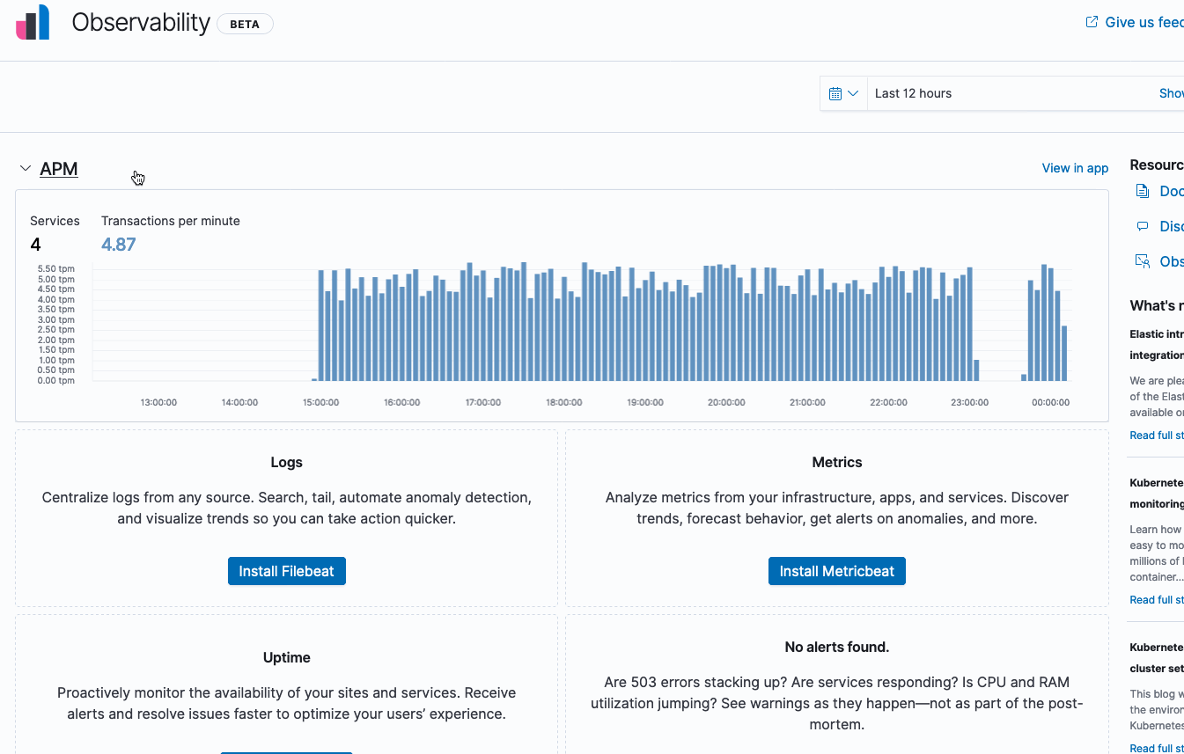Click the No alerts found heading
The height and width of the screenshot is (754, 1184).
click(x=837, y=647)
